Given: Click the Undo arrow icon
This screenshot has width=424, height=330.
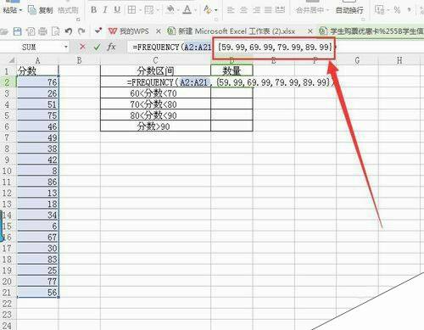Looking at the screenshot, I should [x=69, y=31].
